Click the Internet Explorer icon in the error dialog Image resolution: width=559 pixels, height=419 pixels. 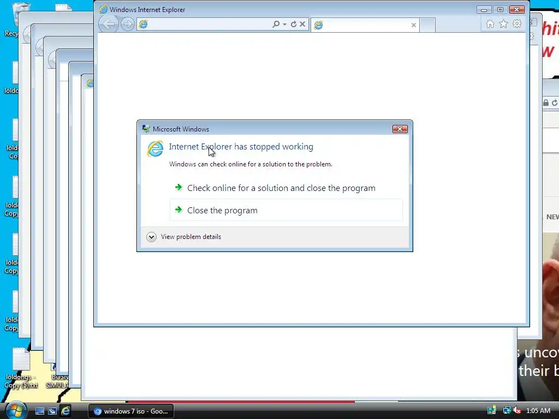(155, 149)
